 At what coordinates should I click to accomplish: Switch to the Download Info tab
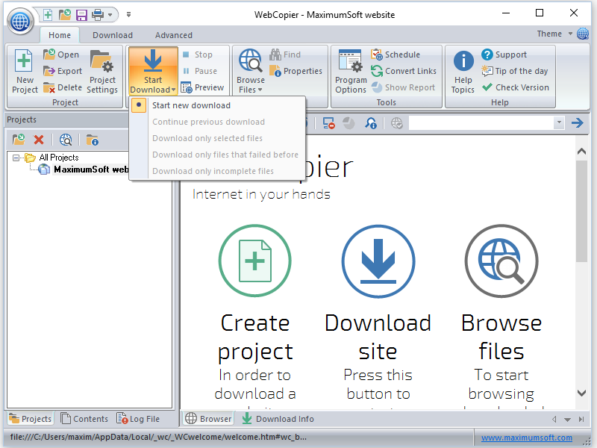[x=278, y=419]
